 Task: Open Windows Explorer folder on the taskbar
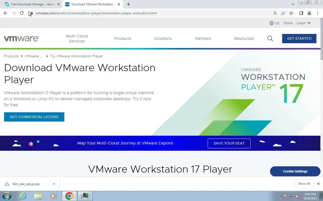[x=38, y=196]
